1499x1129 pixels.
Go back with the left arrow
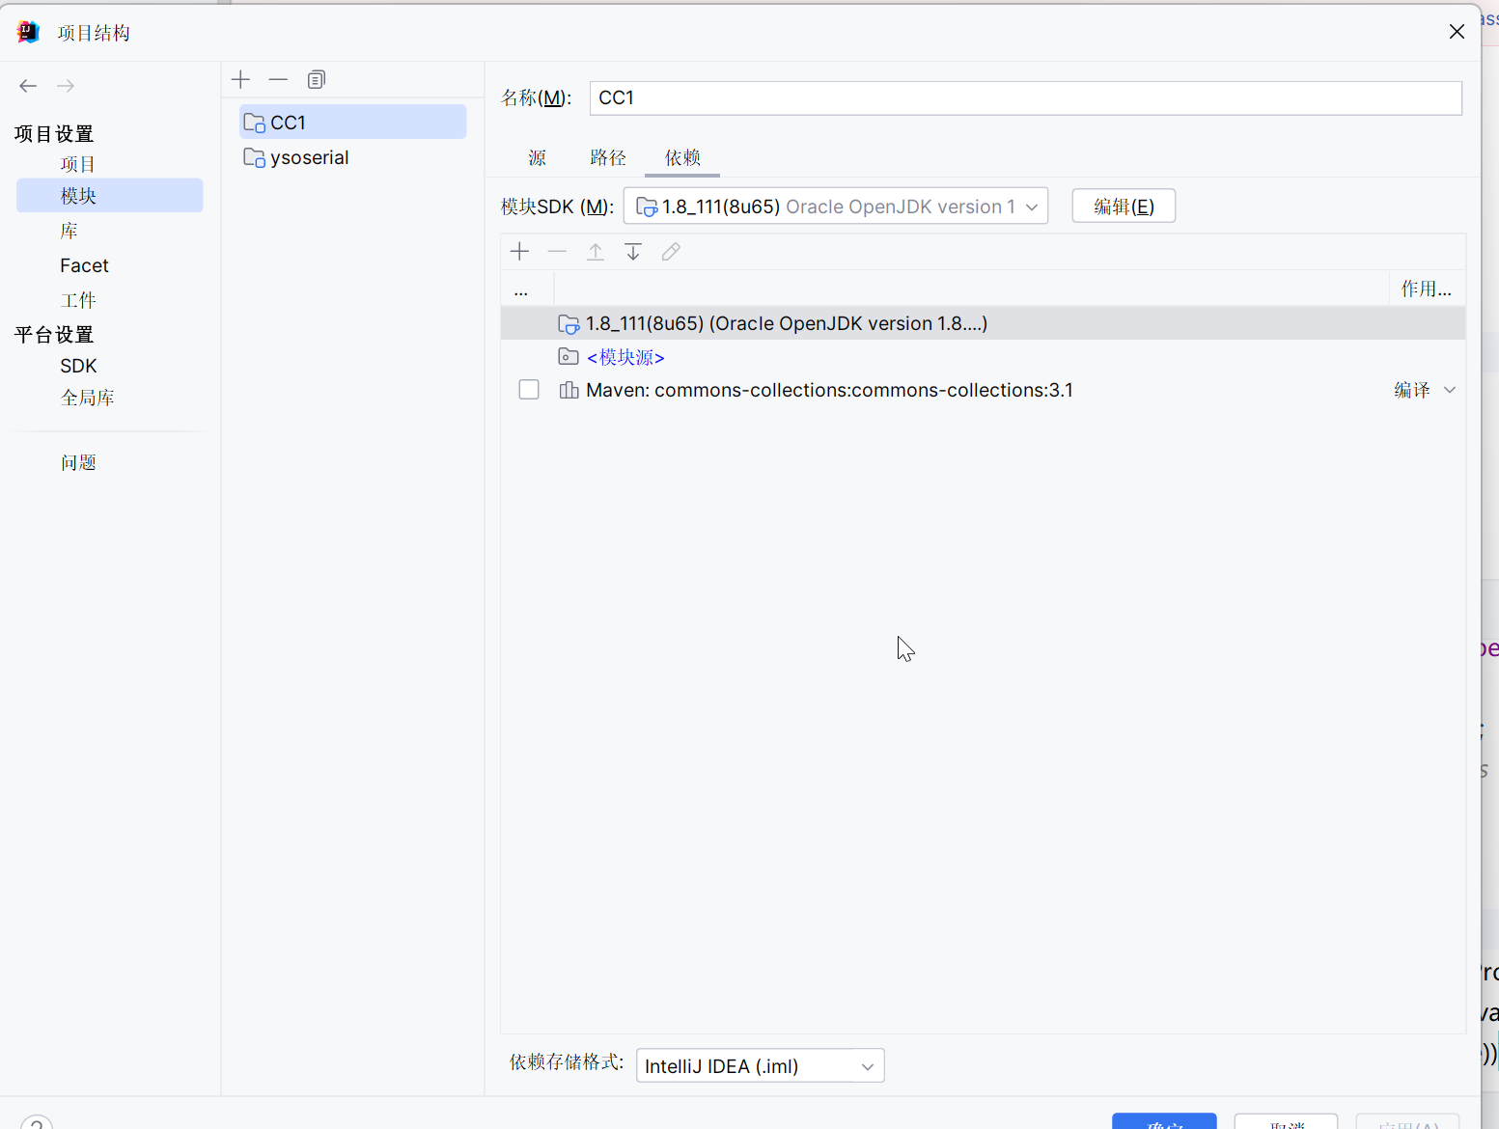[x=28, y=86]
